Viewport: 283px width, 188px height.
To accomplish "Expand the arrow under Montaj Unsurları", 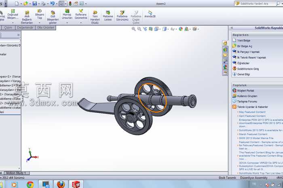I will 67,23.
